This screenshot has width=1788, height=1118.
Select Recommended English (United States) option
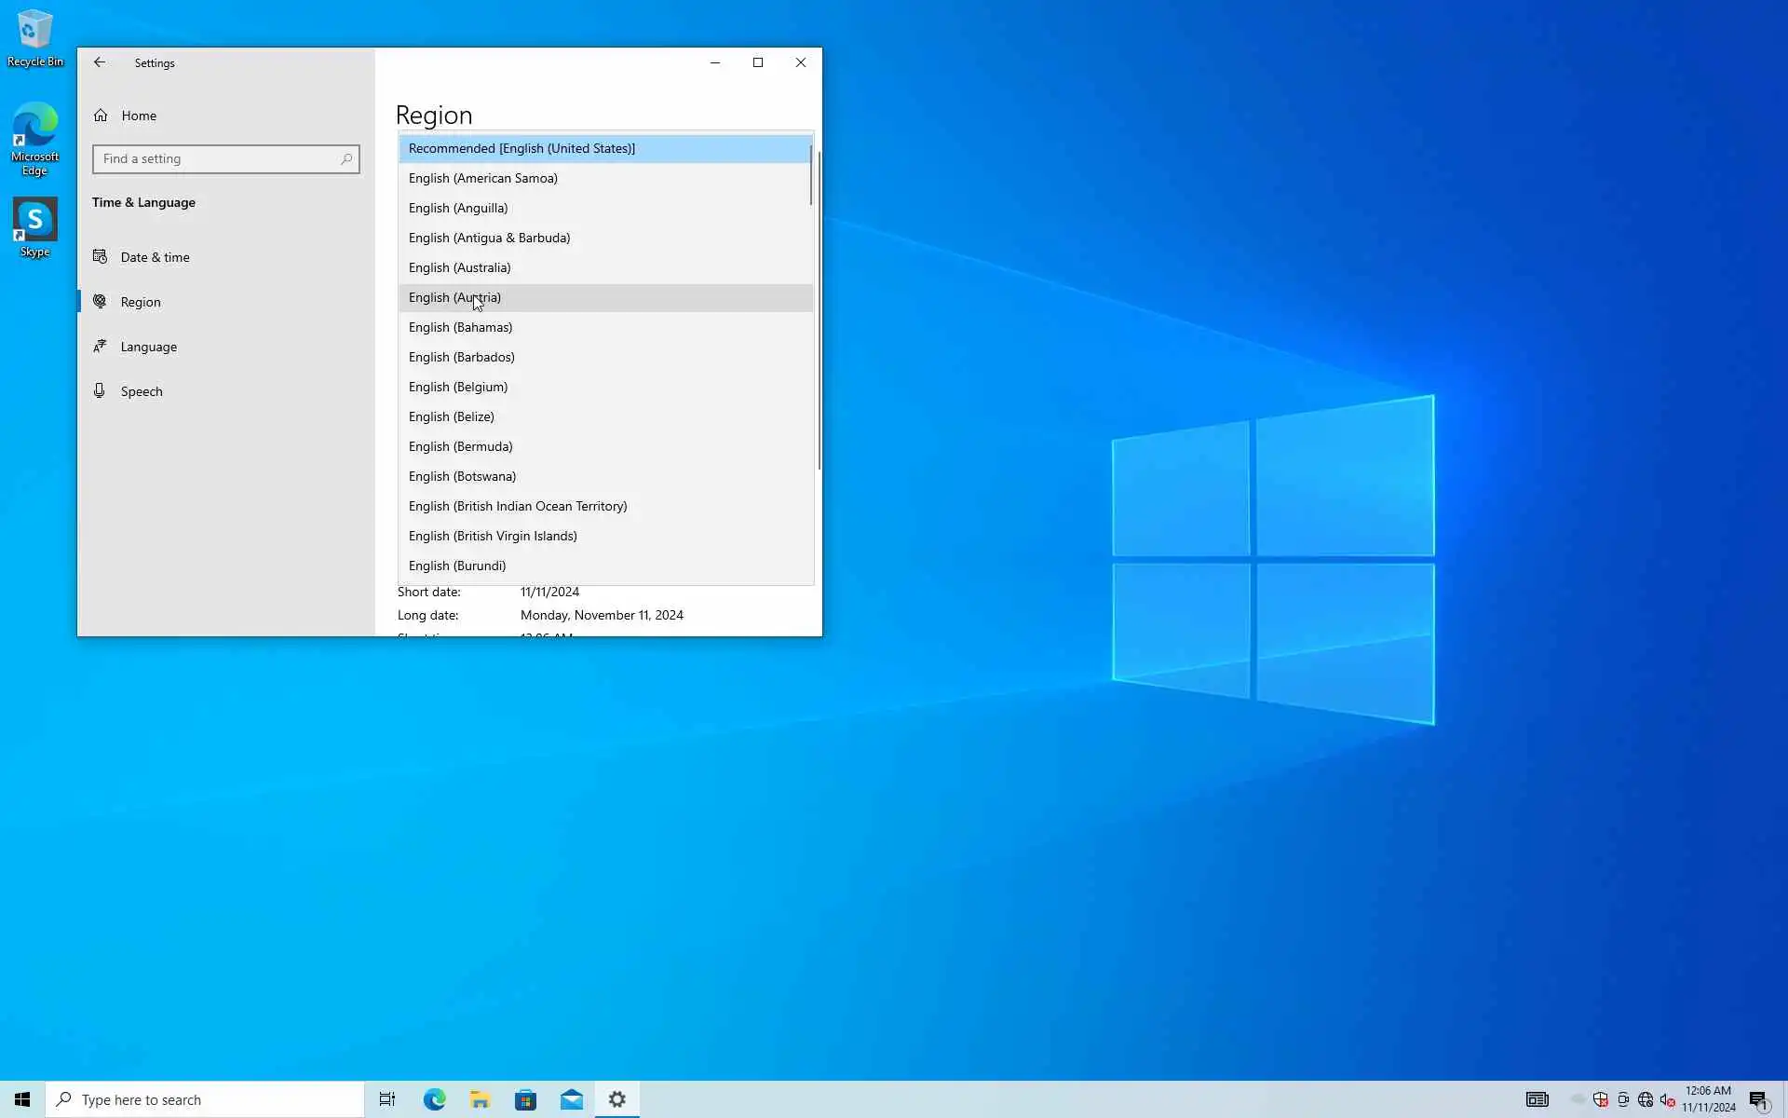coord(521,148)
